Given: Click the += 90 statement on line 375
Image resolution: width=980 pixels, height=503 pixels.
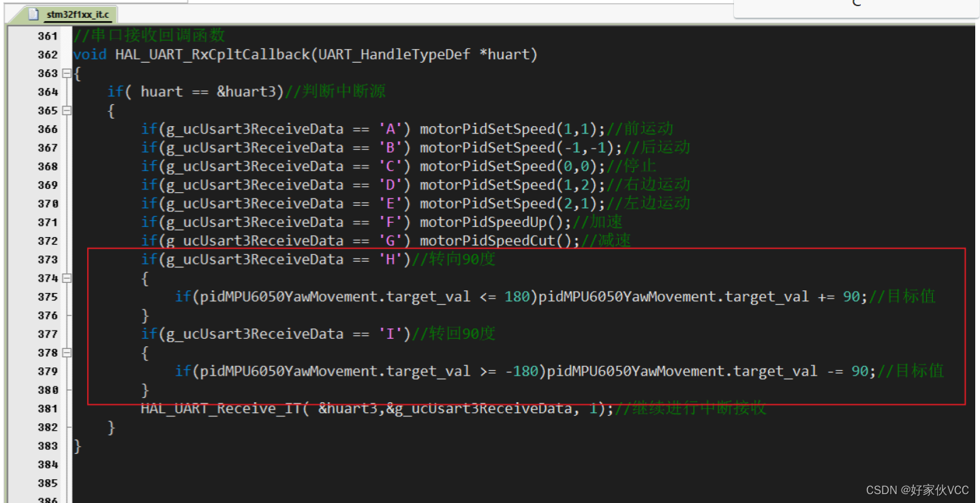Looking at the screenshot, I should pos(842,296).
